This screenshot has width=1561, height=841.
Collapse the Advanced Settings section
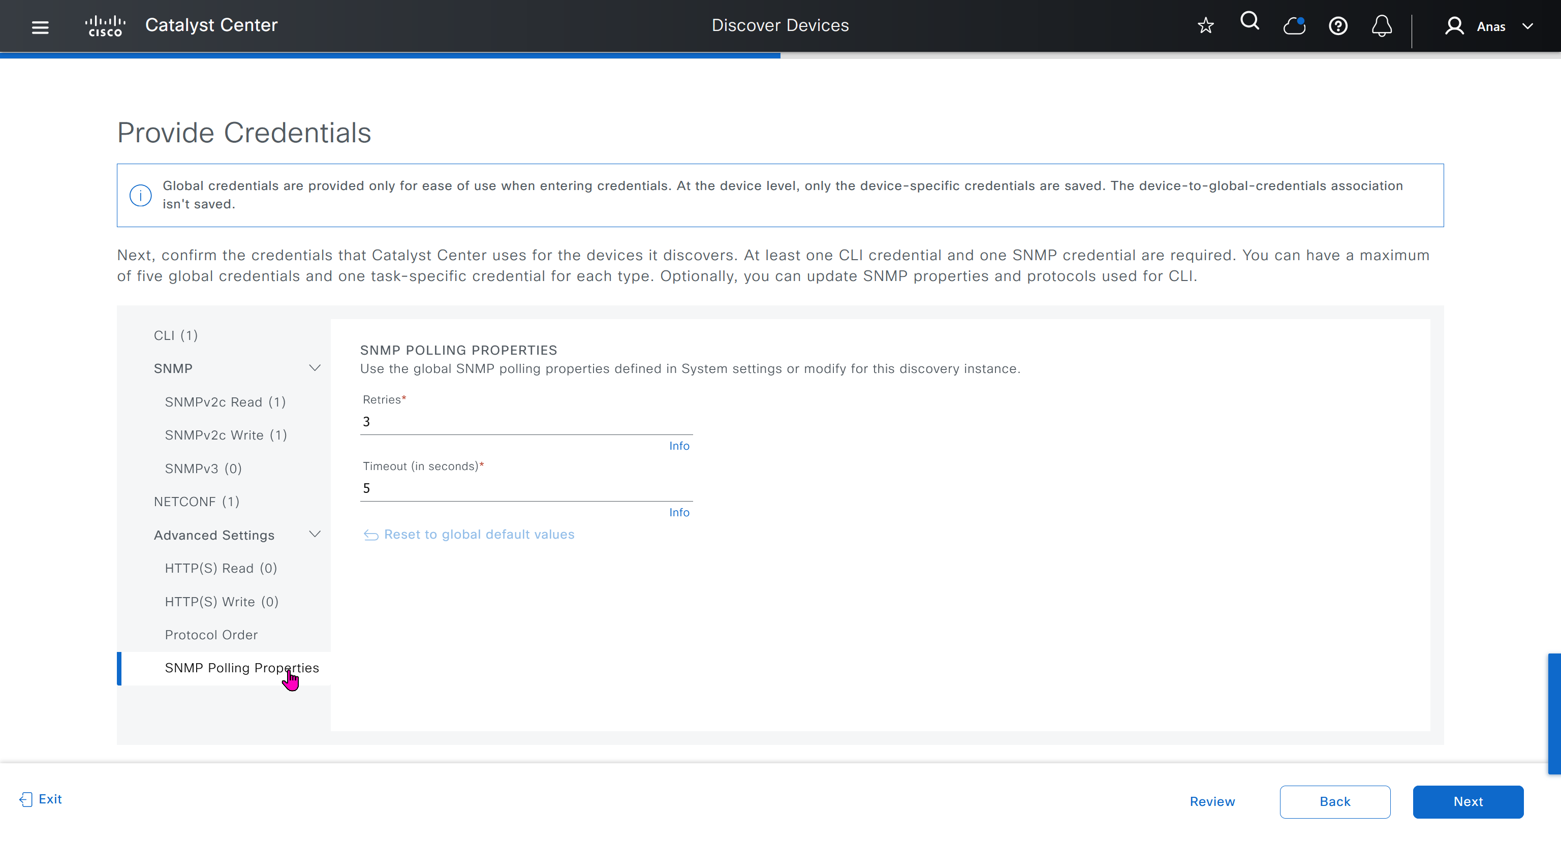315,535
